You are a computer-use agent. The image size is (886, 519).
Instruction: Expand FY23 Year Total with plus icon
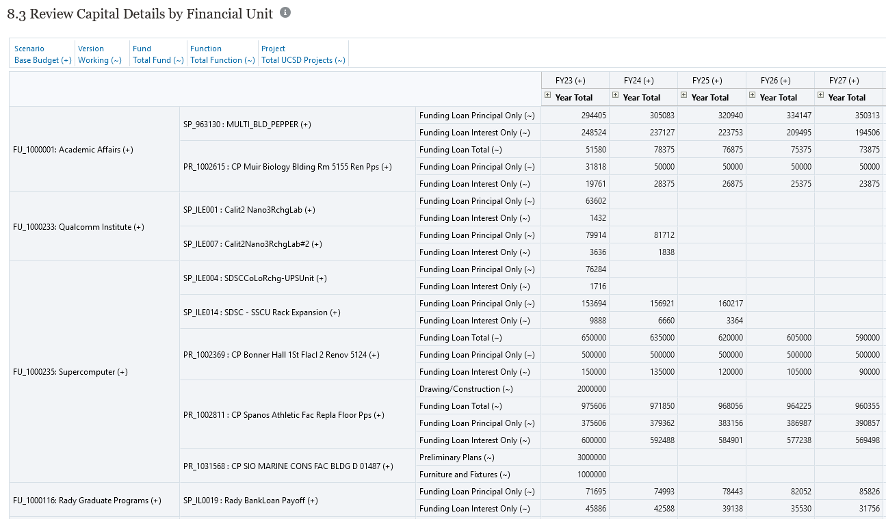(x=547, y=96)
